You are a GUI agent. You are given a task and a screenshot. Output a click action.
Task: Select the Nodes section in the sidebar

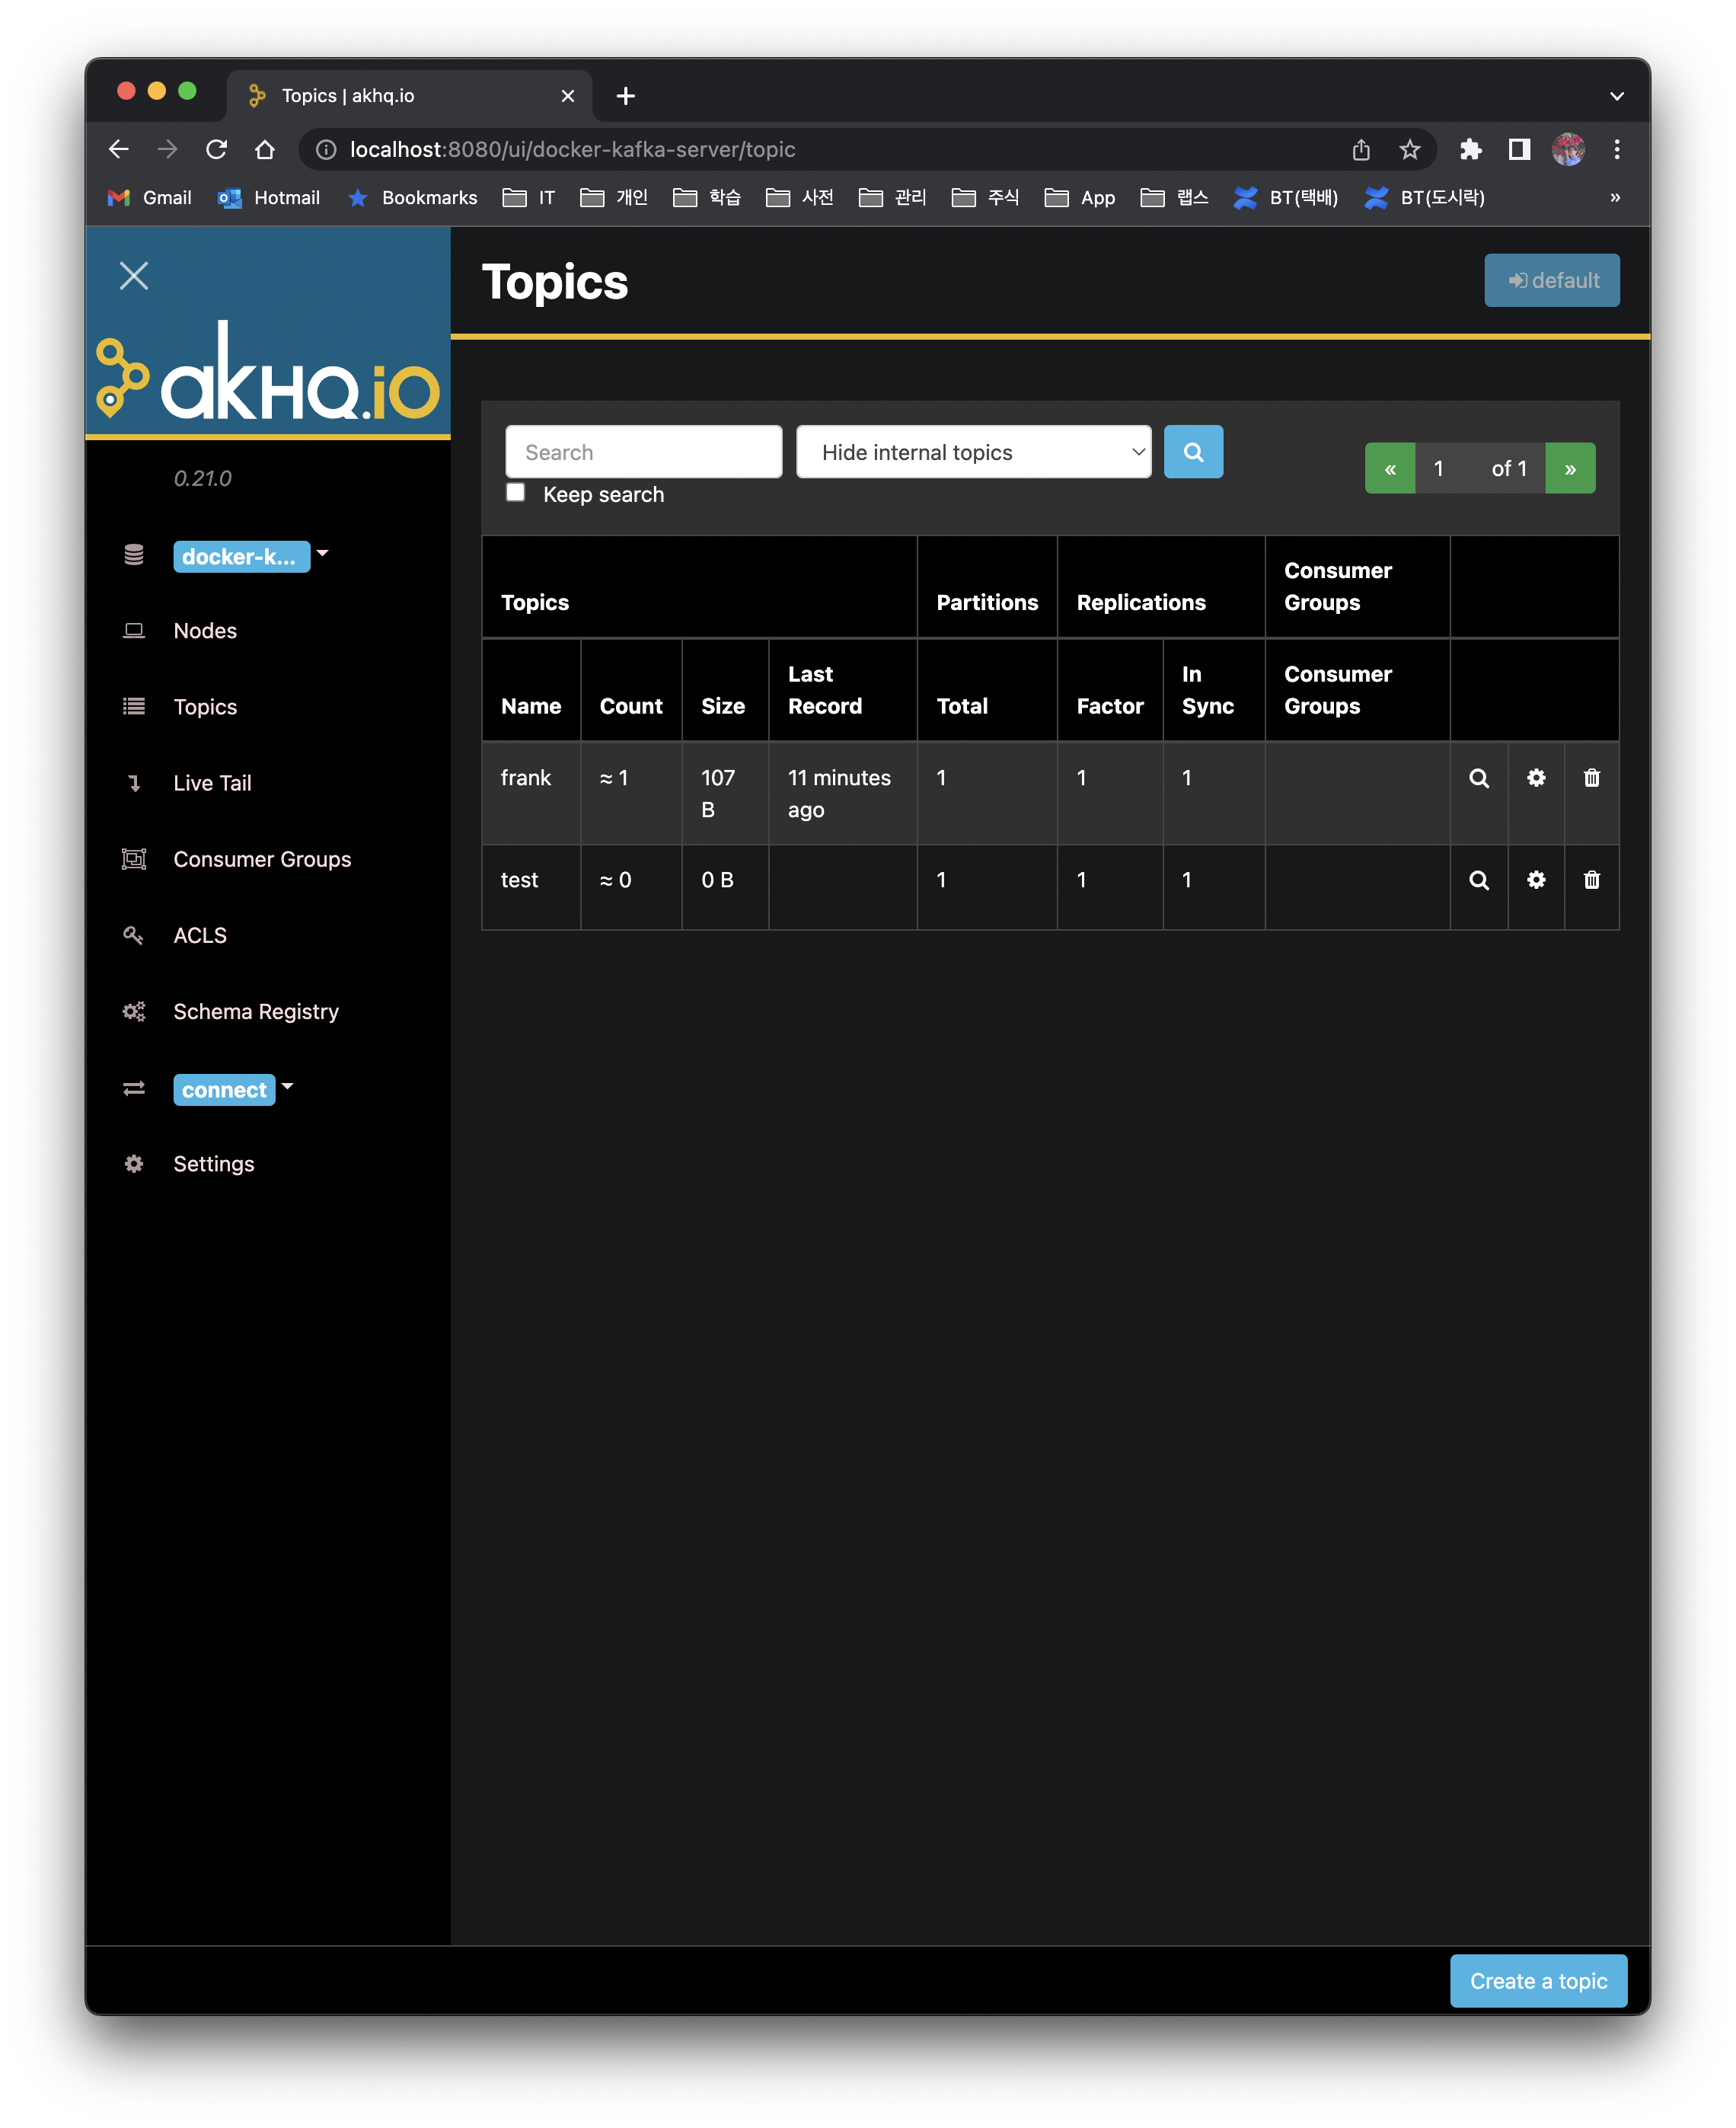(x=204, y=631)
